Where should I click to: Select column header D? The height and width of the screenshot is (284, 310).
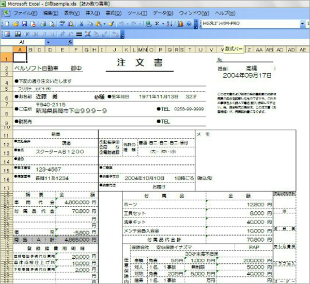click(49, 49)
